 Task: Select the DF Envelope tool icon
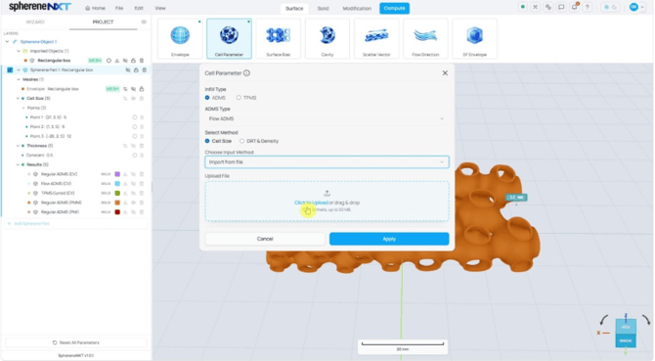pyautogui.click(x=474, y=38)
